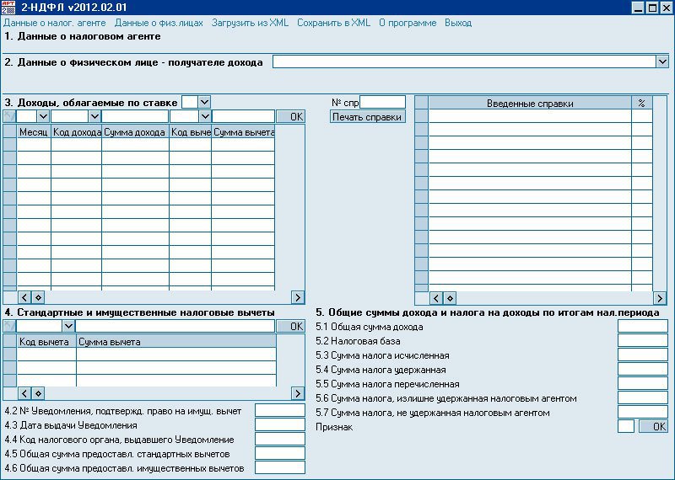Open the income code dropdown
Viewport: 675px width, 480px height.
(94, 116)
